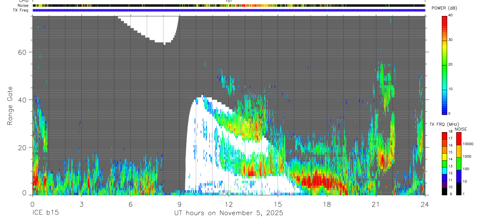Viewport: 478px width, 221px height.
Task: Click the rainbow power colorbar gradient
Action: point(445,65)
